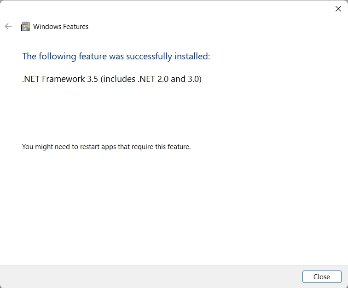Click "installed:" at the heading end
The image size is (348, 288).
[192, 57]
